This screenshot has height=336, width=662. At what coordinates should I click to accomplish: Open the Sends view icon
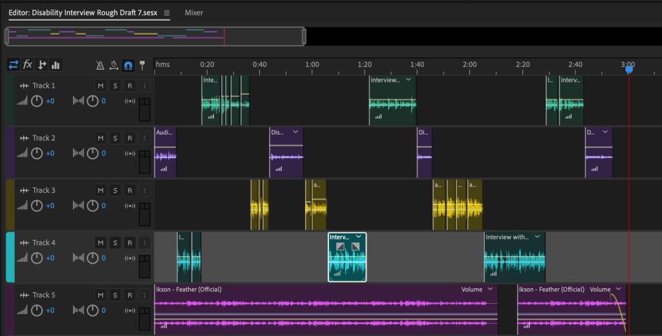pos(42,64)
